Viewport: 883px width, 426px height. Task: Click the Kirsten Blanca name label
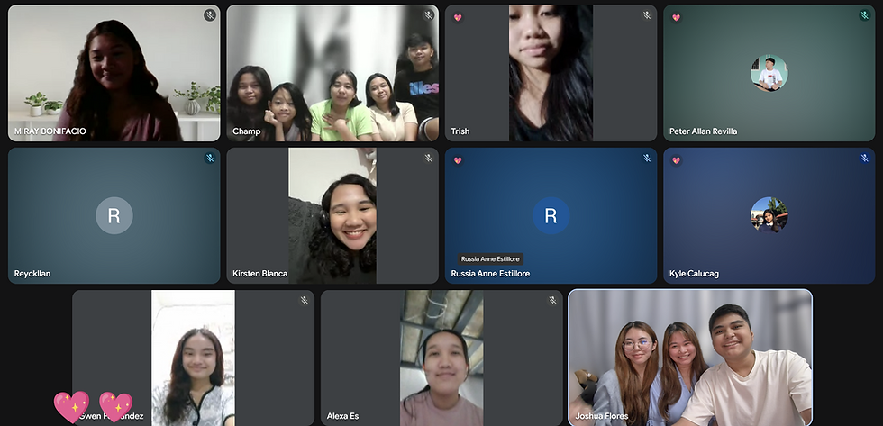(260, 274)
